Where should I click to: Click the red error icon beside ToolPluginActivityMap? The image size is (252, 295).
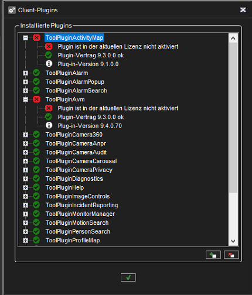click(x=36, y=37)
